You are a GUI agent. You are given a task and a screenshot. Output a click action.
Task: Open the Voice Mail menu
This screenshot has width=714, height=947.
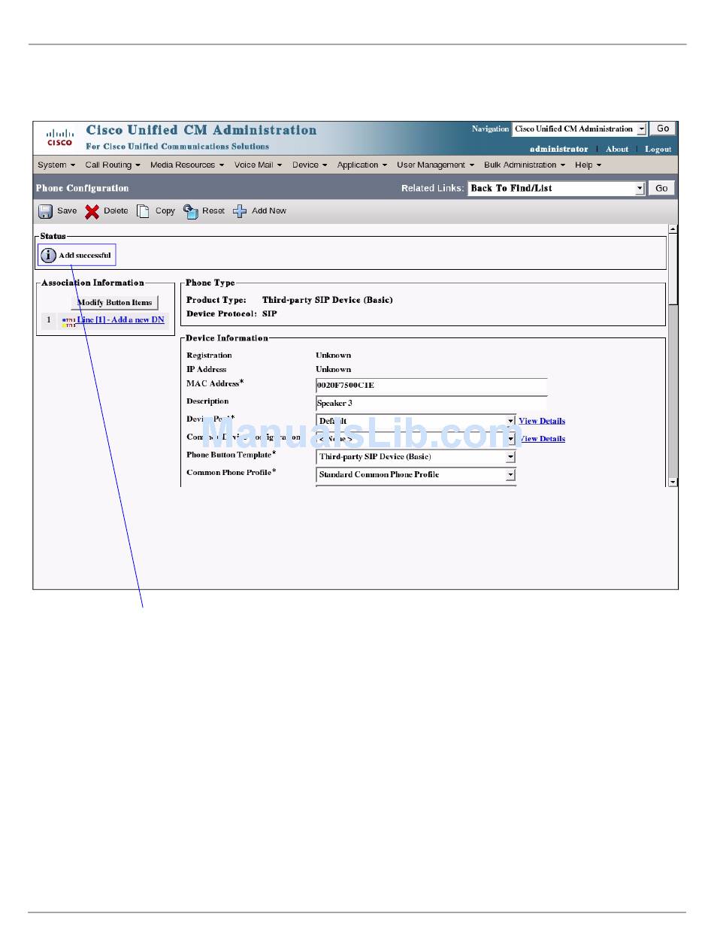[258, 165]
